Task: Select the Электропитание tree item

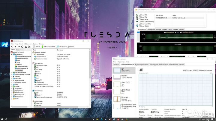Action: [x=21, y=66]
